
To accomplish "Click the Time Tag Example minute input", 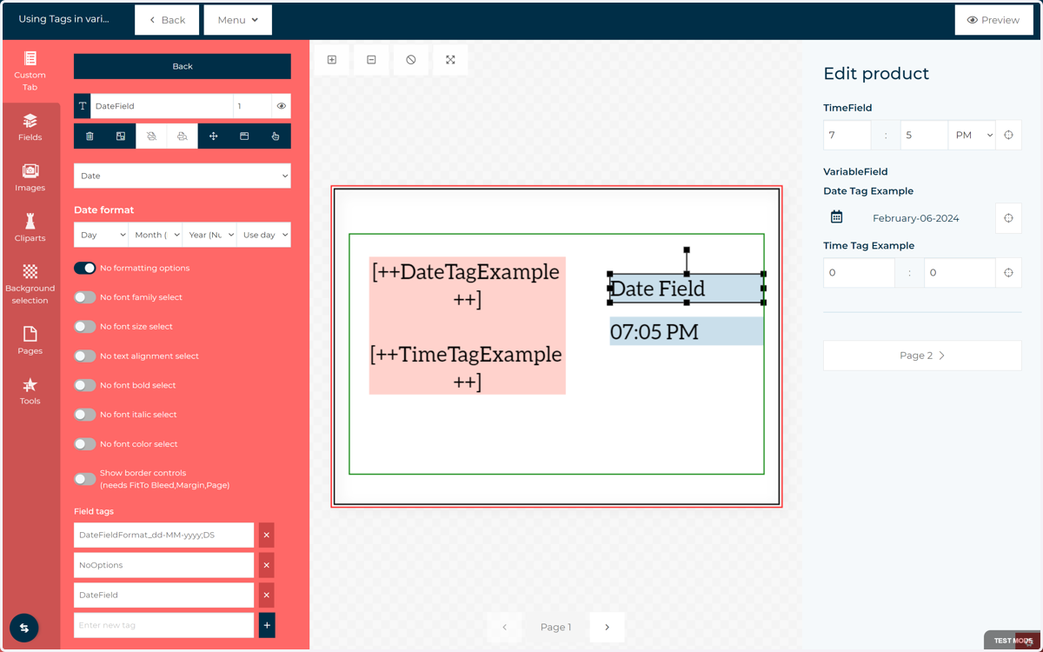I will click(x=960, y=273).
